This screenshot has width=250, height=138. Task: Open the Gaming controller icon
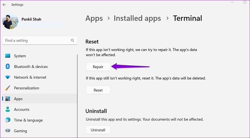pos(7,131)
